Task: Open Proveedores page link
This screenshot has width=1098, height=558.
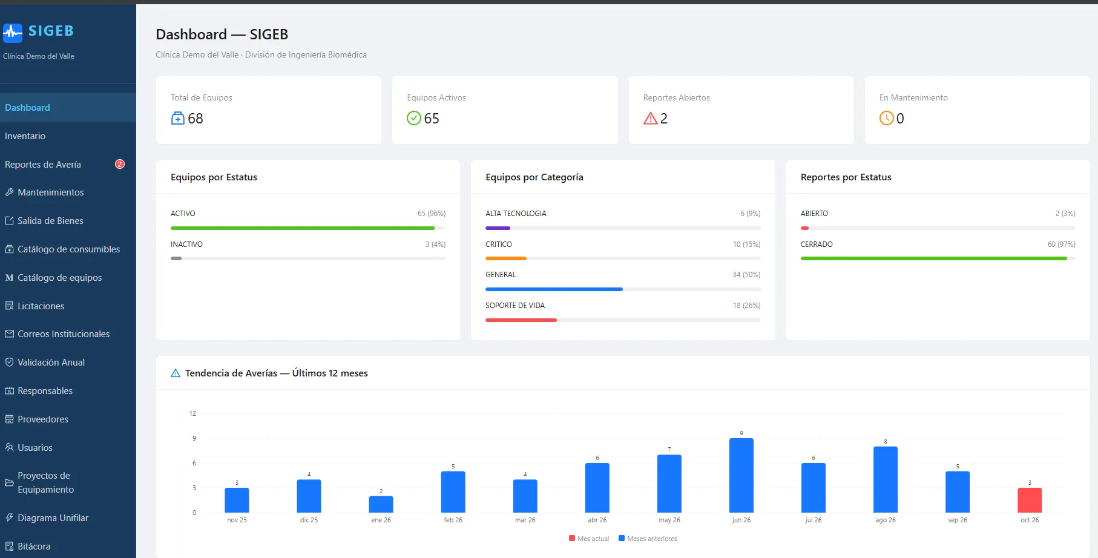Action: coord(68,419)
